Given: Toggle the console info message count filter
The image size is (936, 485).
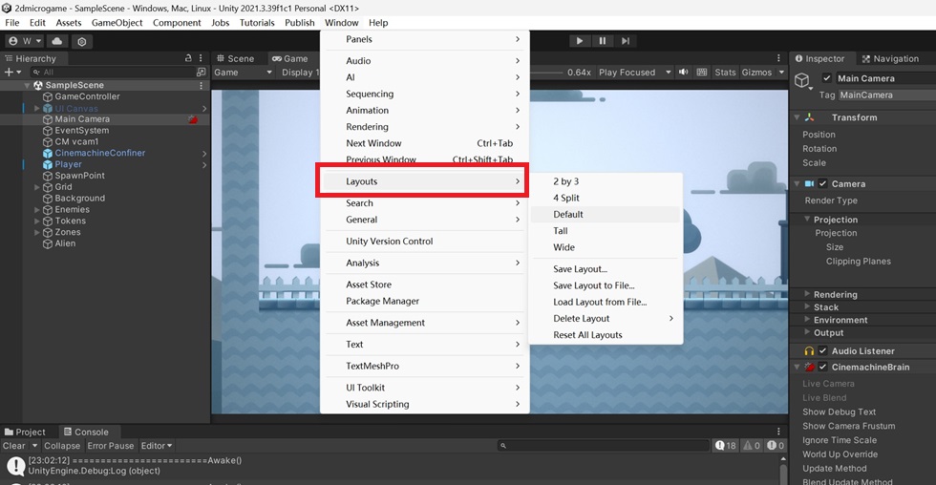Looking at the screenshot, I should coord(726,446).
